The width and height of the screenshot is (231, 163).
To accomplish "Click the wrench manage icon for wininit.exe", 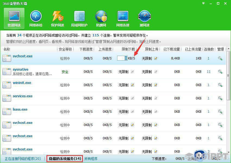I will pyautogui.click(x=220, y=85).
